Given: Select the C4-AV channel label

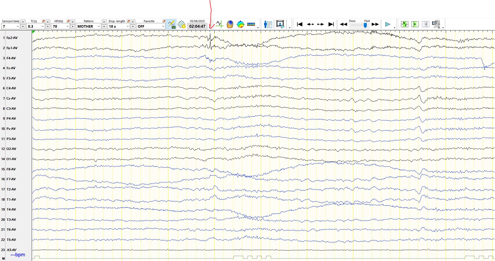Looking at the screenshot, I should point(11,88).
